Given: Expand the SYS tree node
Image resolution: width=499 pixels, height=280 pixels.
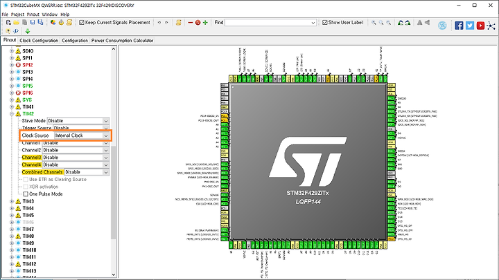Looking at the screenshot, I should [12, 100].
